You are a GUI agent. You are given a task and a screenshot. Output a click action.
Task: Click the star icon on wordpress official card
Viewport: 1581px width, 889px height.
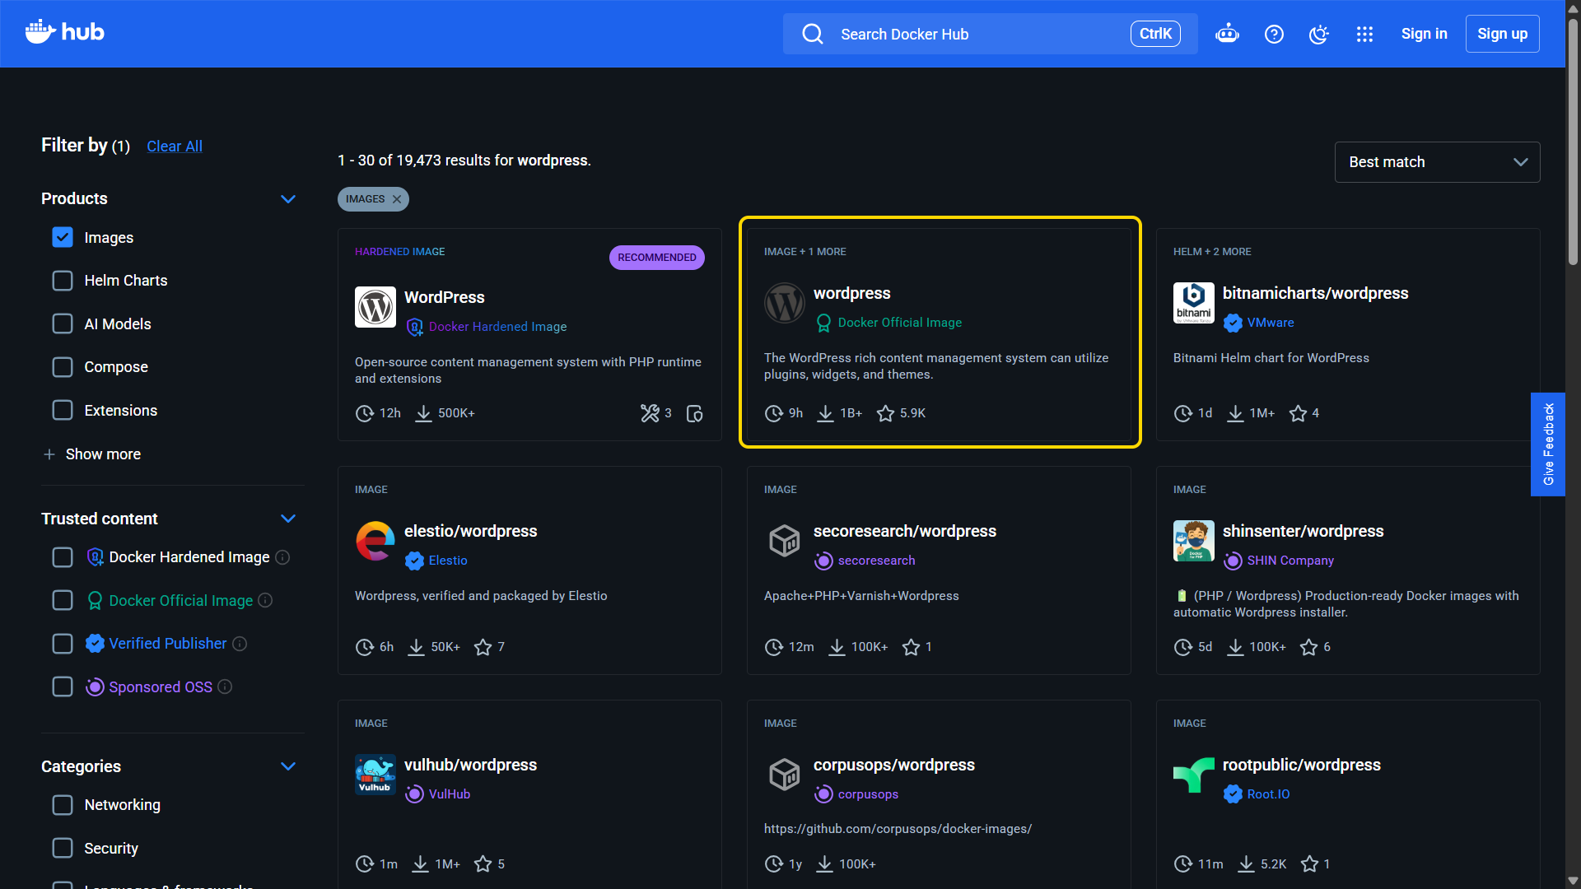(885, 413)
